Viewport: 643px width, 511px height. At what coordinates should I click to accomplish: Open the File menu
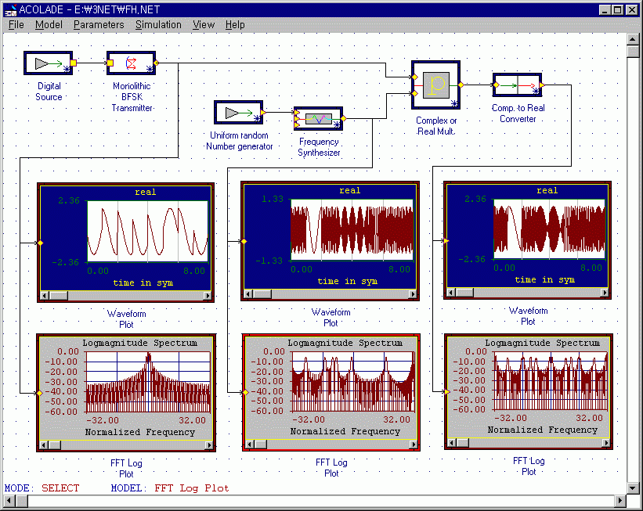tap(16, 25)
